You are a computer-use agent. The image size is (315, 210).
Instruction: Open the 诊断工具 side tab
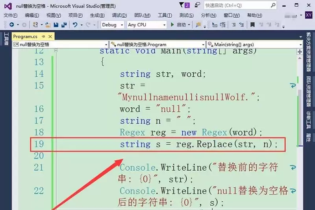(308, 120)
